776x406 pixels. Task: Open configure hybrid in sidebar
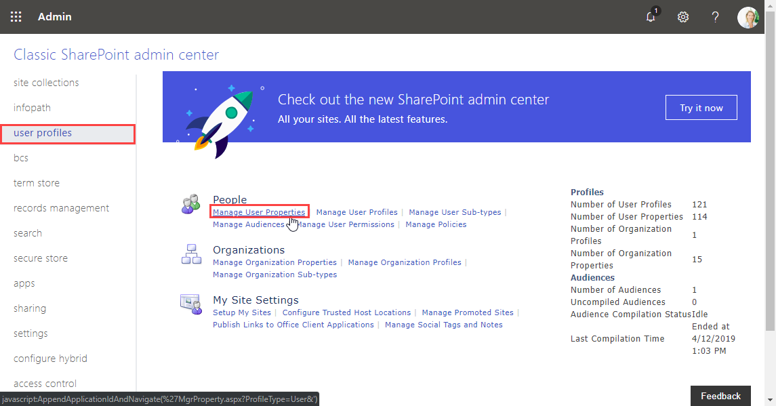click(50, 359)
